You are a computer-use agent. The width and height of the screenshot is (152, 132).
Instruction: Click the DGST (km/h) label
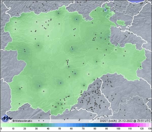tap(108, 121)
